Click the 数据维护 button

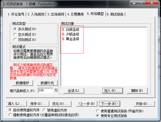(x=23, y=83)
